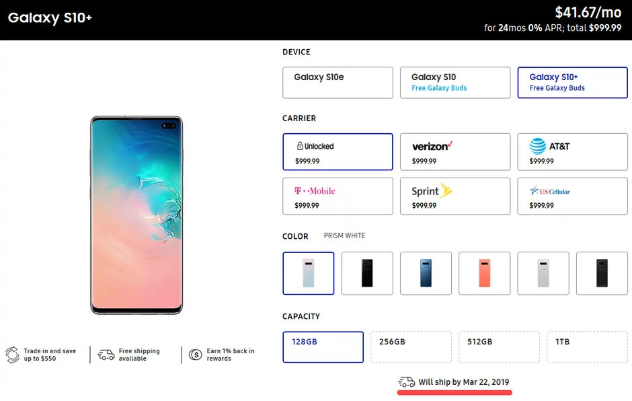
Task: Pick the Sprint logo carrier option
Action: click(x=455, y=196)
